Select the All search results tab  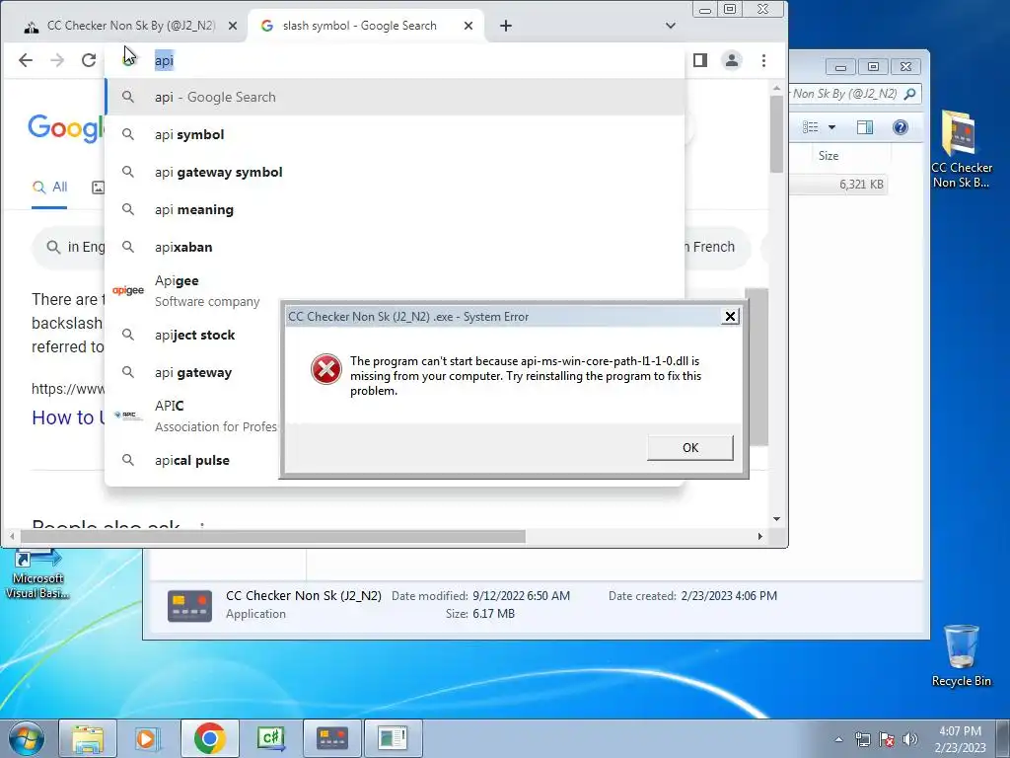[49, 188]
